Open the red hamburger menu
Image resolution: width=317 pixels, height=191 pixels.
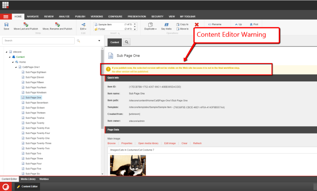pos(6,17)
